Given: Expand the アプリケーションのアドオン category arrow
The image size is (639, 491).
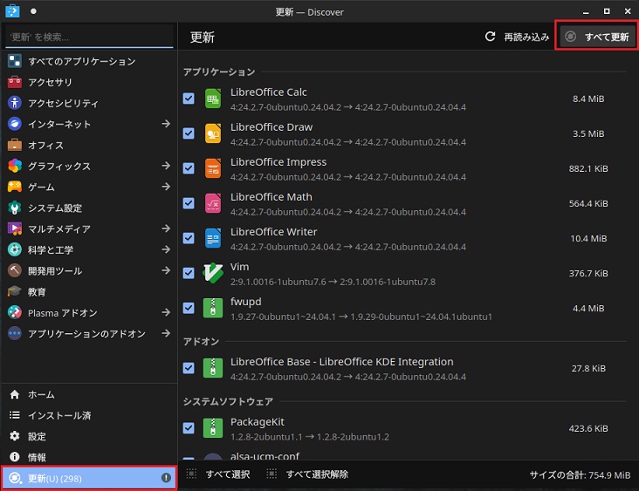Looking at the screenshot, I should tap(166, 333).
